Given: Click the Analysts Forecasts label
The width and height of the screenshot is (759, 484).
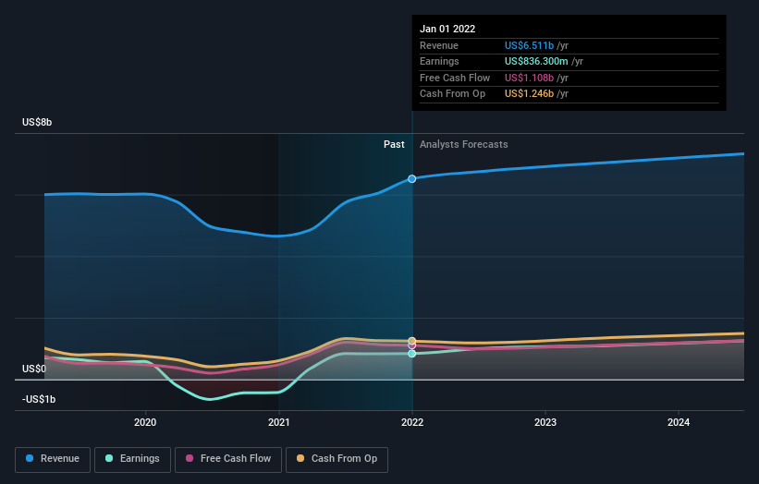Looking at the screenshot, I should [464, 145].
